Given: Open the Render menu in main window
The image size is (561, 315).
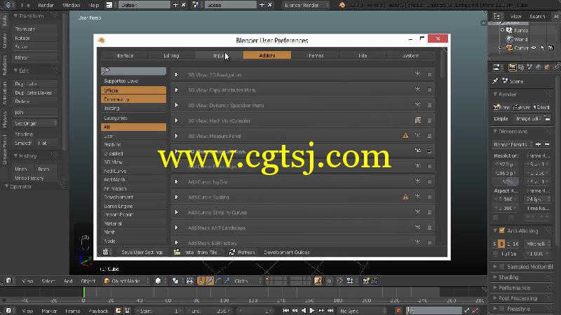Looking at the screenshot, I should (x=46, y=5).
